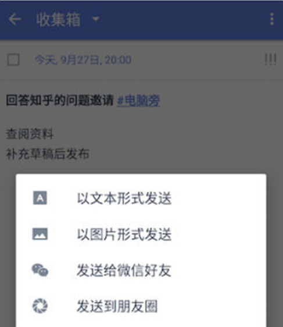This screenshot has height=327, width=283.
Task: Click the 补充草稿后发布 note line
Action: pos(48,154)
